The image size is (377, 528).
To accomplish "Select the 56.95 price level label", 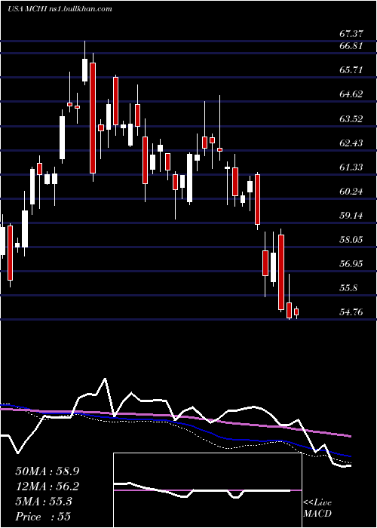I will pos(351,264).
